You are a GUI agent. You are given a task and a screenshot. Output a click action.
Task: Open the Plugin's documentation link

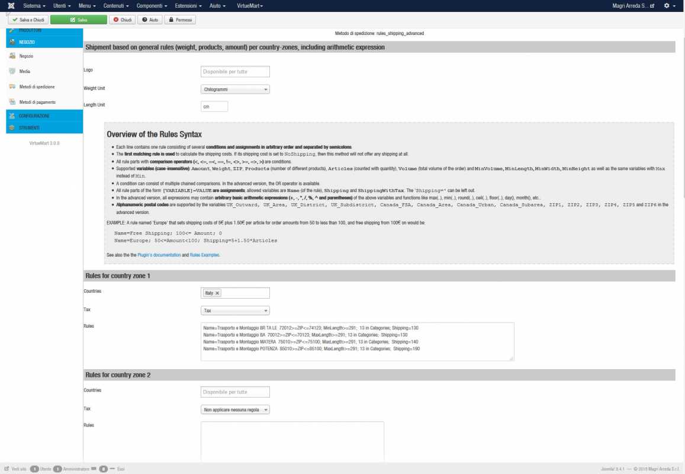click(159, 255)
